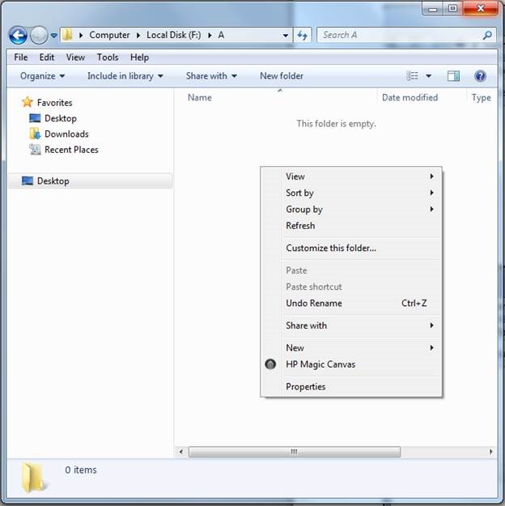Screen dimensions: 505x506
Task: Choose Undo Rename from context menu
Action: pos(351,304)
